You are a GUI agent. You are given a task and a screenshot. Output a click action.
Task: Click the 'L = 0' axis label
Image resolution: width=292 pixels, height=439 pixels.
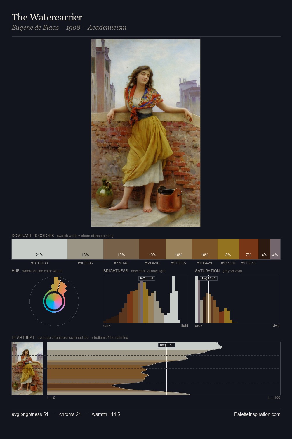(x=51, y=398)
